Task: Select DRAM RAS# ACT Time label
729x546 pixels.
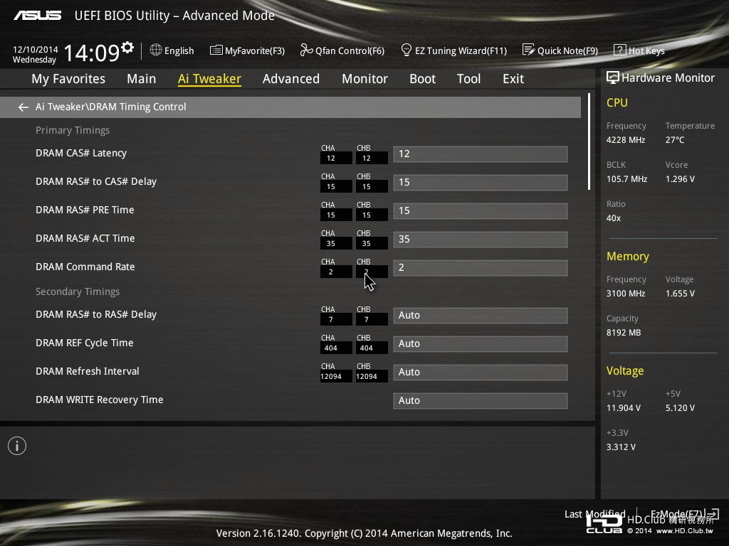Action: pos(85,238)
